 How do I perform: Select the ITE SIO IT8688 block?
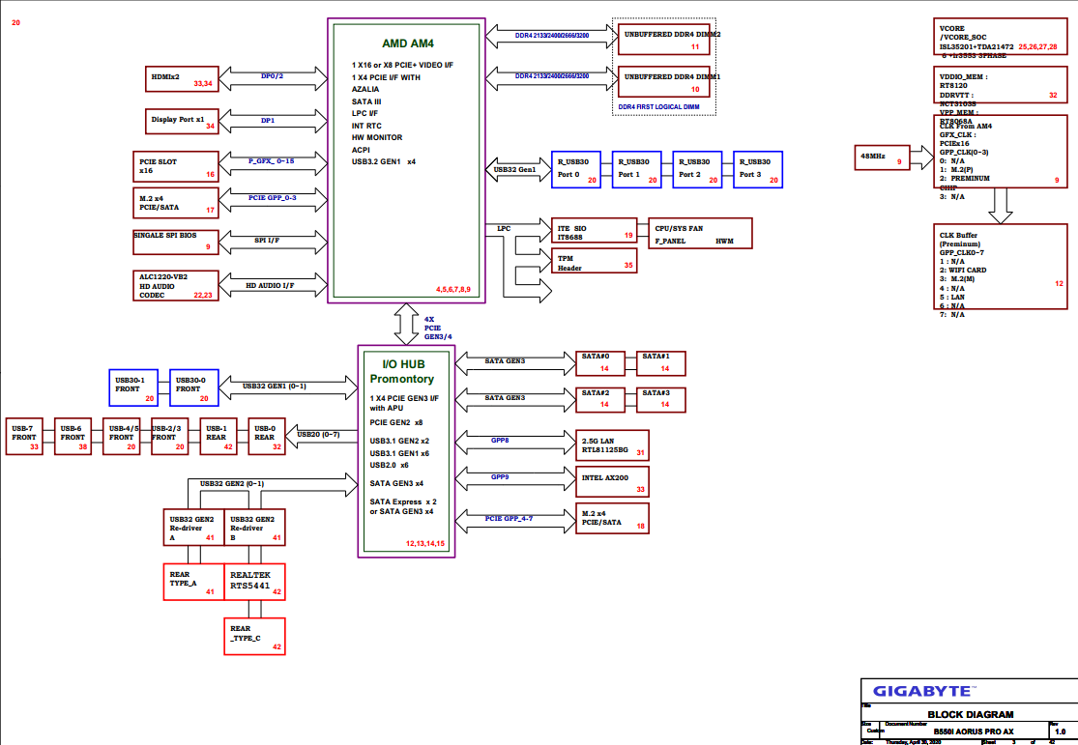coord(594,230)
